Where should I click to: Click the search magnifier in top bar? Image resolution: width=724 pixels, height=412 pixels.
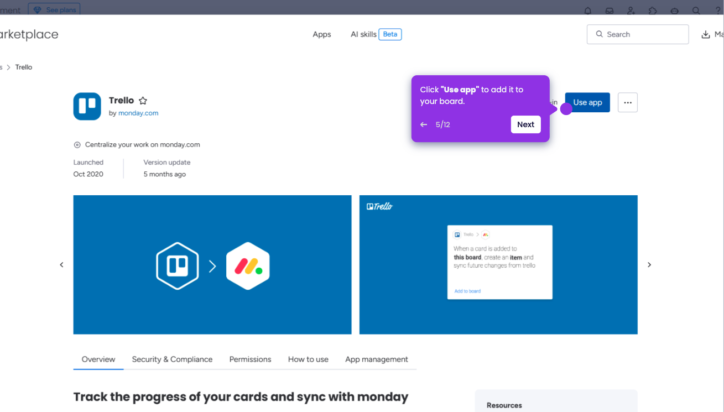point(696,11)
